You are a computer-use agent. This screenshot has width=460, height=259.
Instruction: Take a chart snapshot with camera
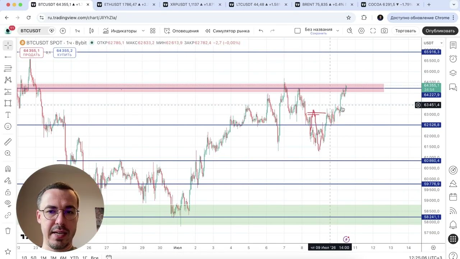[385, 31]
